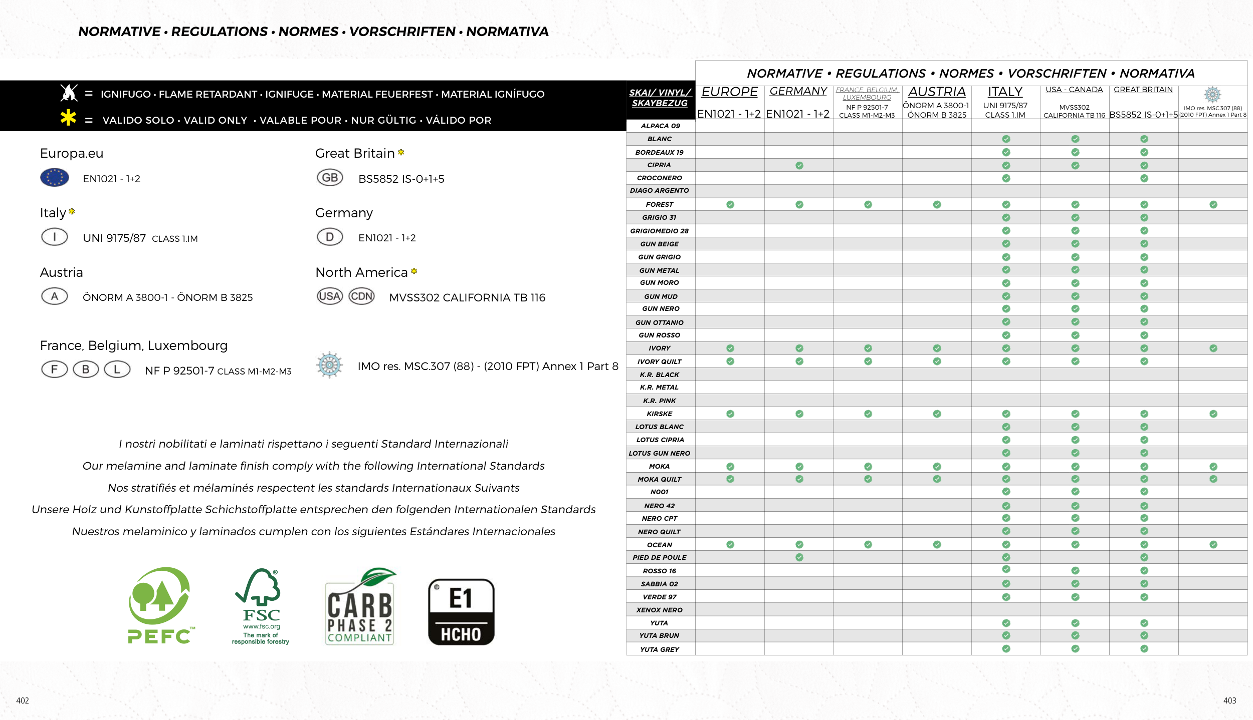Click the CIPRIA row checkmark under GERMANY column
Screen dimensions: 1253x720
pyautogui.click(x=799, y=165)
